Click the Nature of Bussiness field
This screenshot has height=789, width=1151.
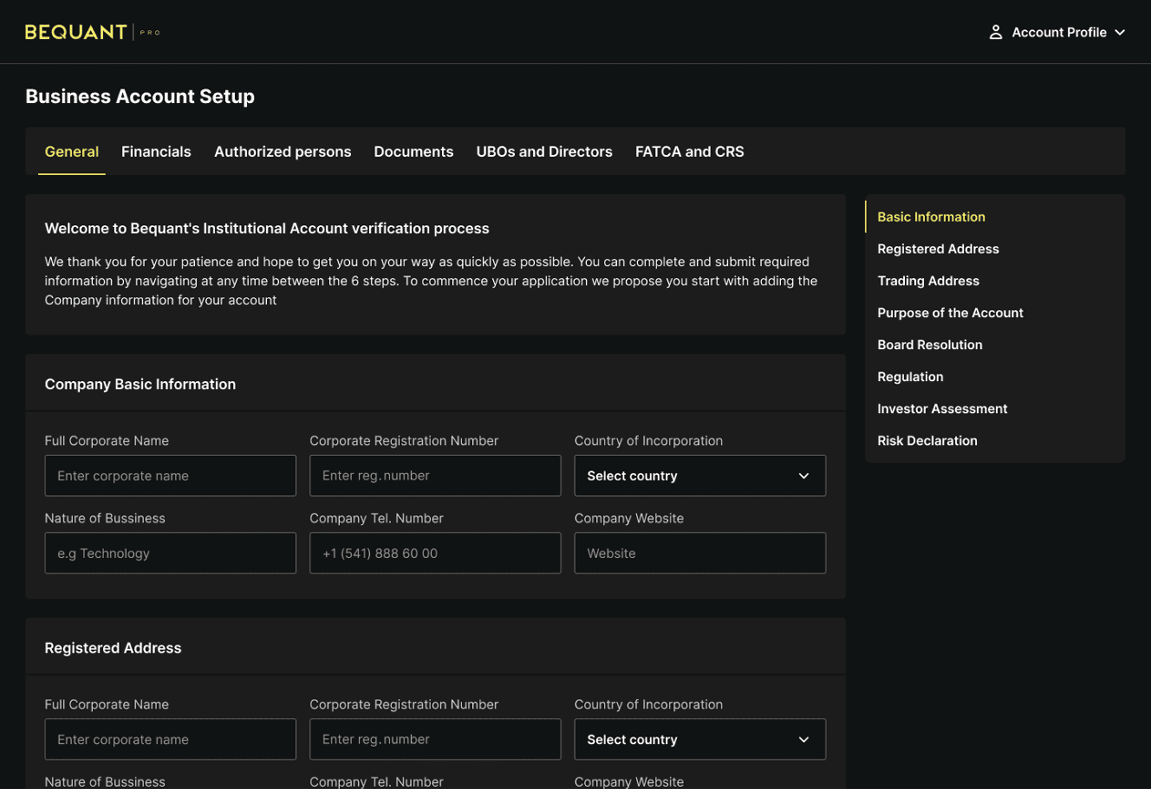point(170,553)
